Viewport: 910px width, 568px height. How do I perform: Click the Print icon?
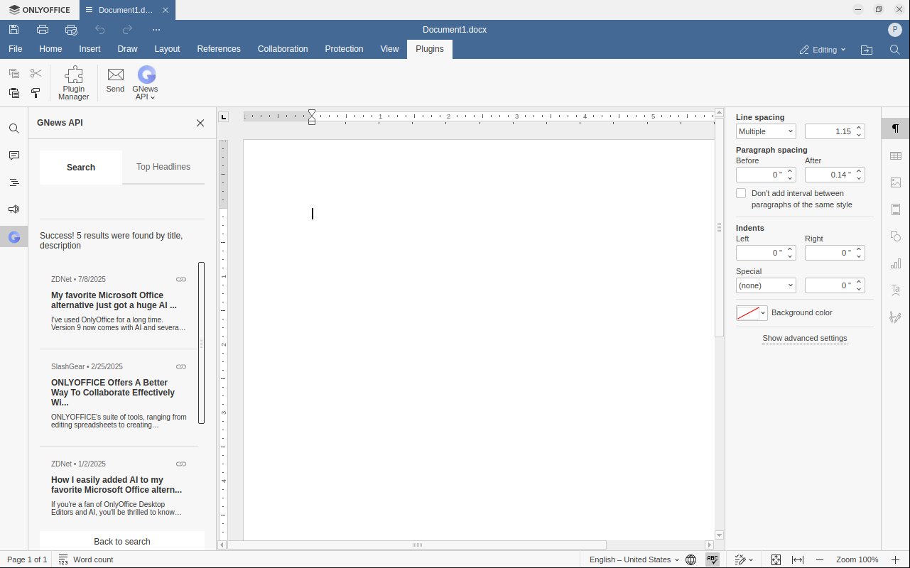(43, 30)
